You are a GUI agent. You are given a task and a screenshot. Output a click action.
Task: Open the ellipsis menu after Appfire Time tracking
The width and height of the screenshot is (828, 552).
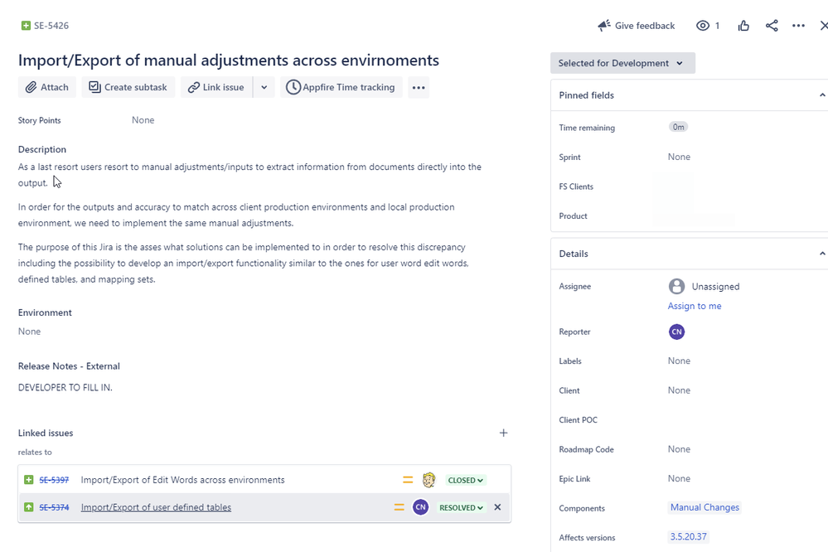click(419, 87)
